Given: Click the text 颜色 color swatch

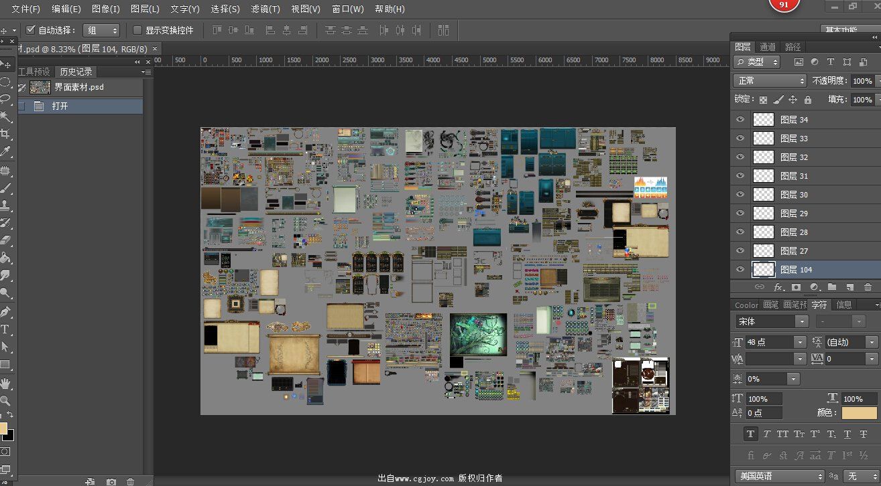Looking at the screenshot, I should click(x=860, y=413).
